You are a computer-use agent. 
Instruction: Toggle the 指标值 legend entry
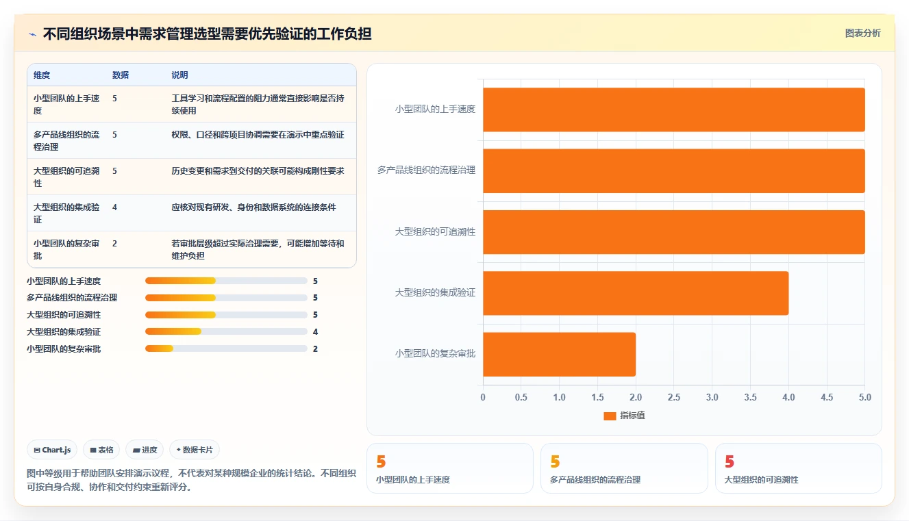click(x=624, y=416)
